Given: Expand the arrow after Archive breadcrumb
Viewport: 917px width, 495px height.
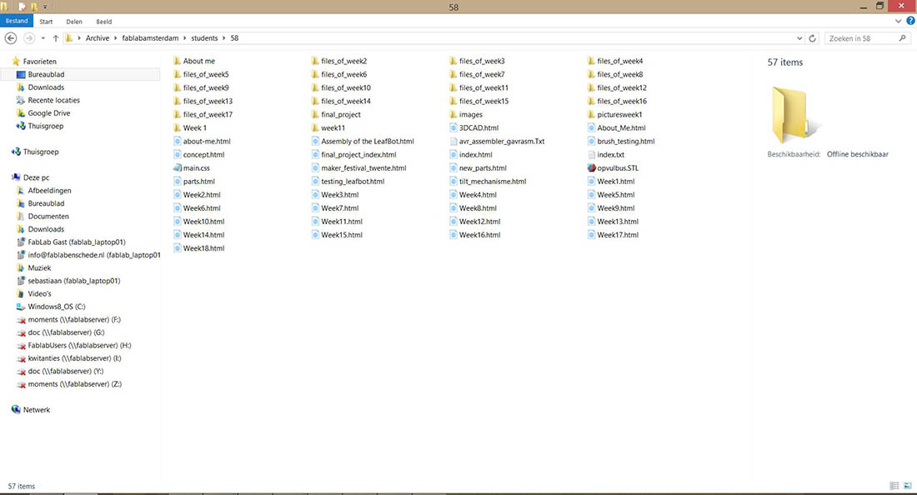Looking at the screenshot, I should [x=115, y=38].
